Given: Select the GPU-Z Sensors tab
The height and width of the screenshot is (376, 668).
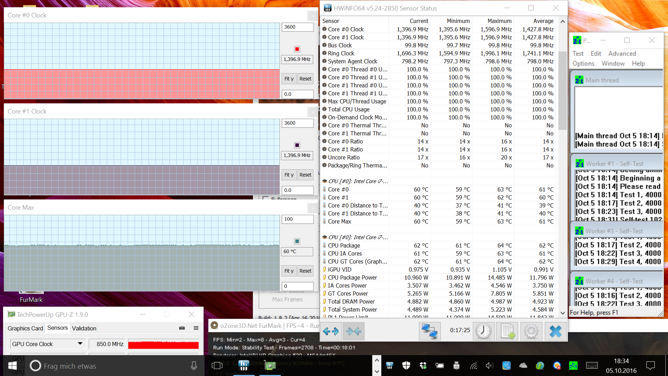Looking at the screenshot, I should [57, 328].
